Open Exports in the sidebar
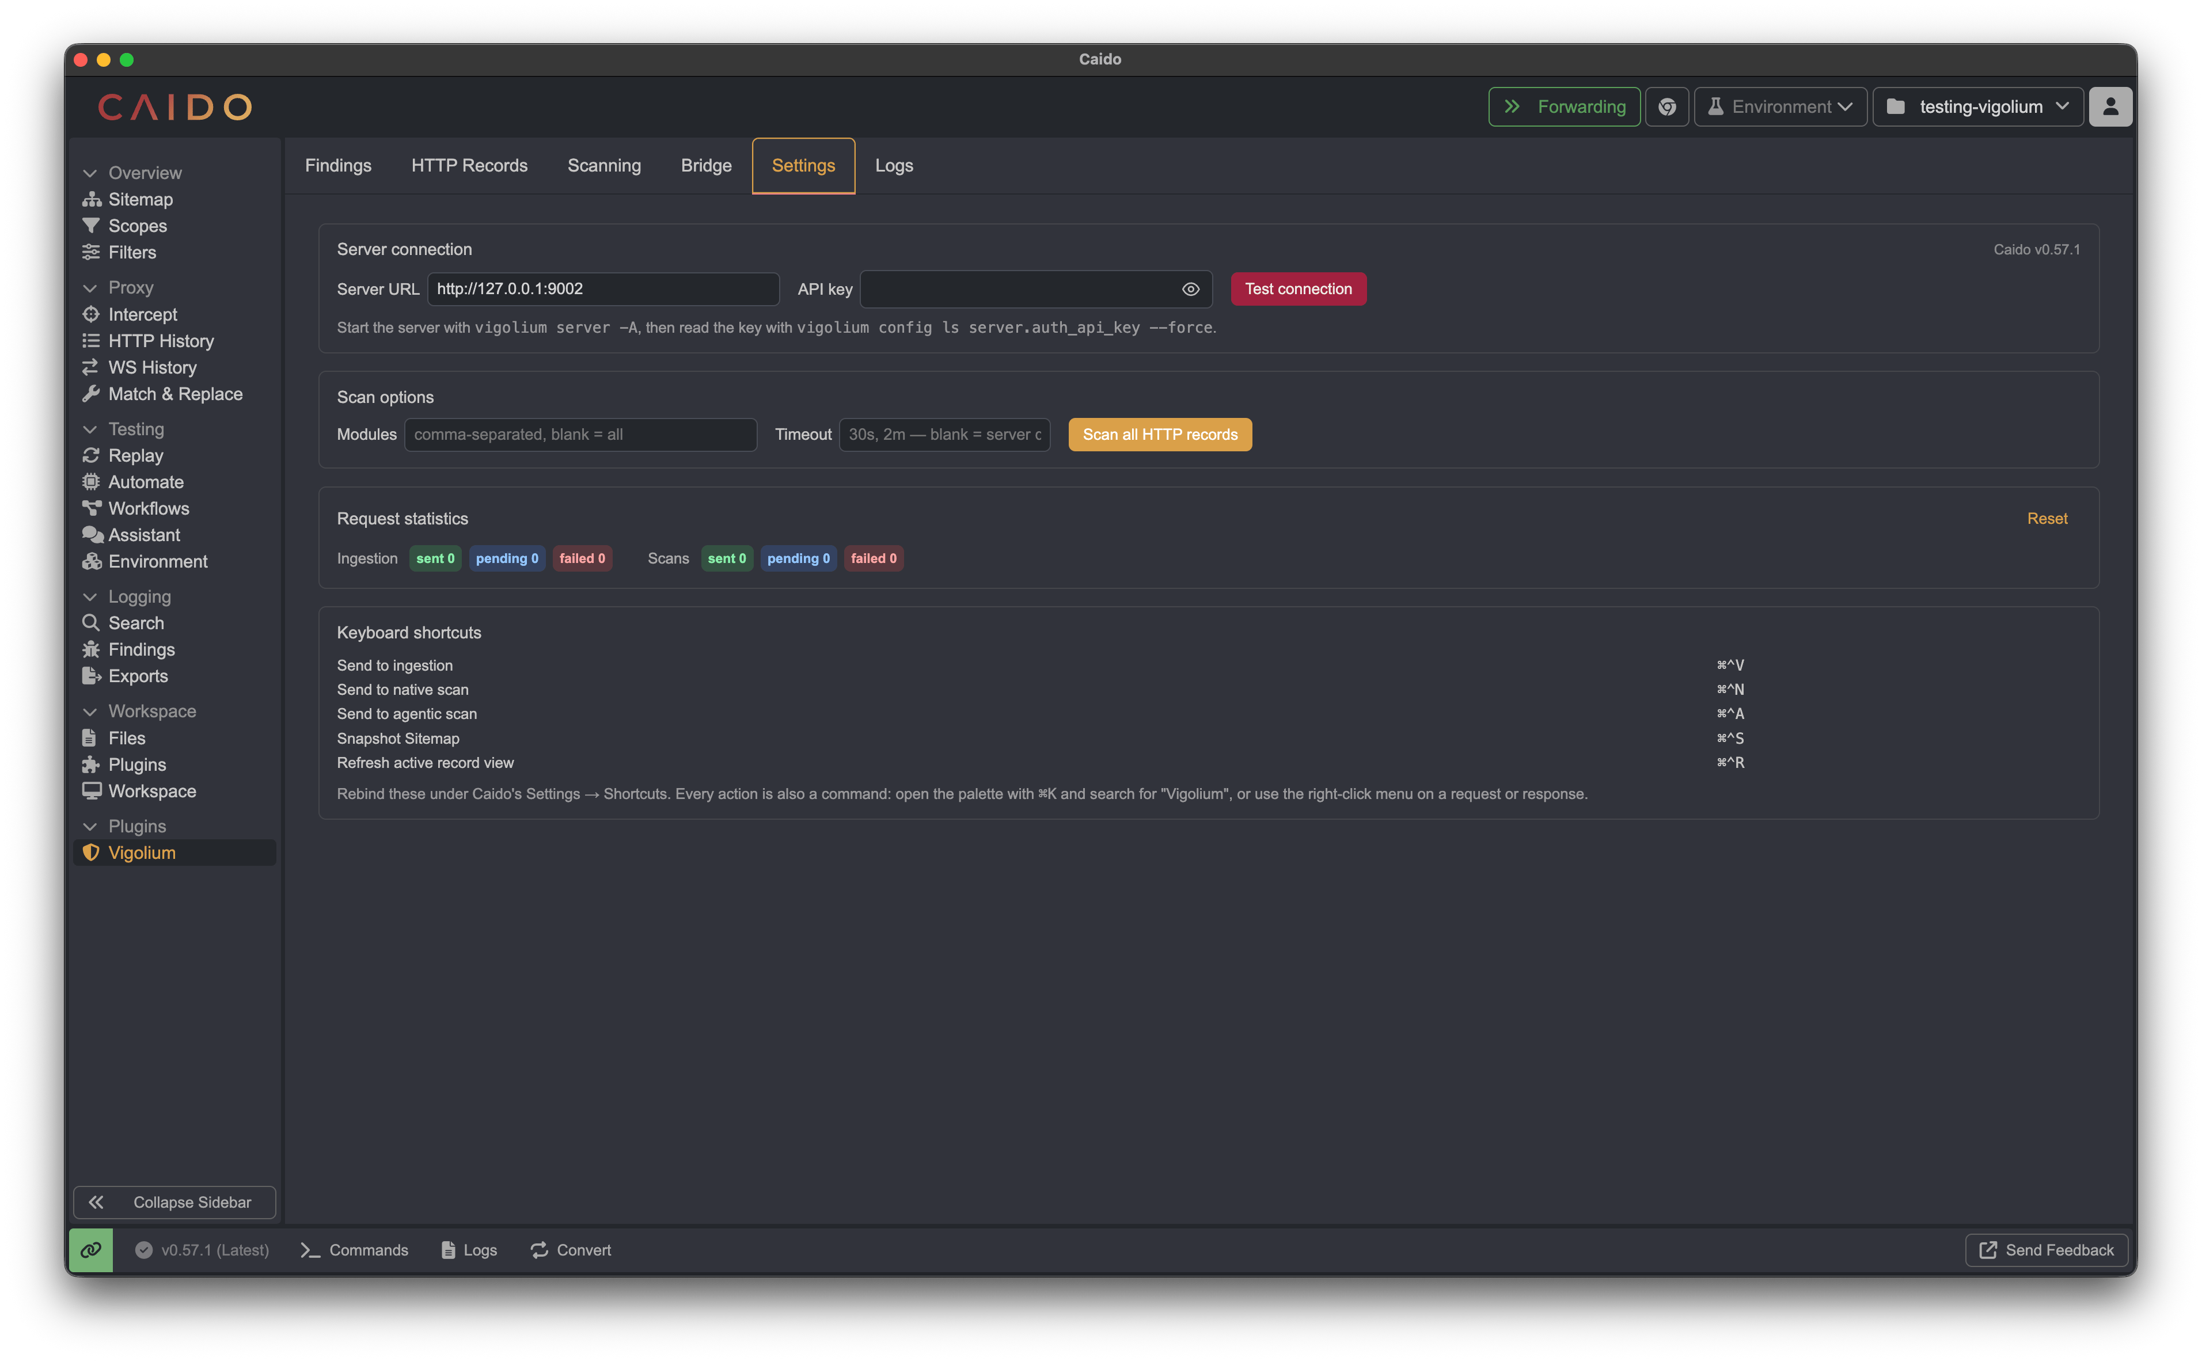 click(x=174, y=676)
